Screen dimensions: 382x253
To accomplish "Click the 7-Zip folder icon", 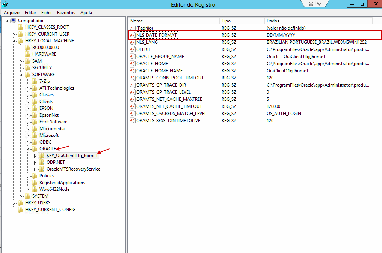I will click(35, 81).
